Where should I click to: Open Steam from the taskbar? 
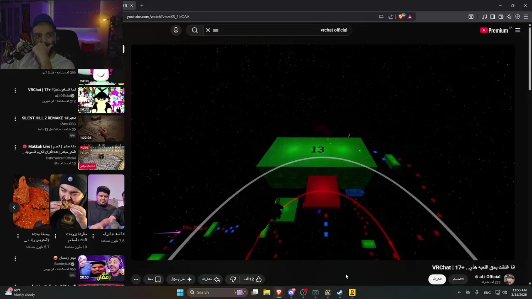coord(340,292)
